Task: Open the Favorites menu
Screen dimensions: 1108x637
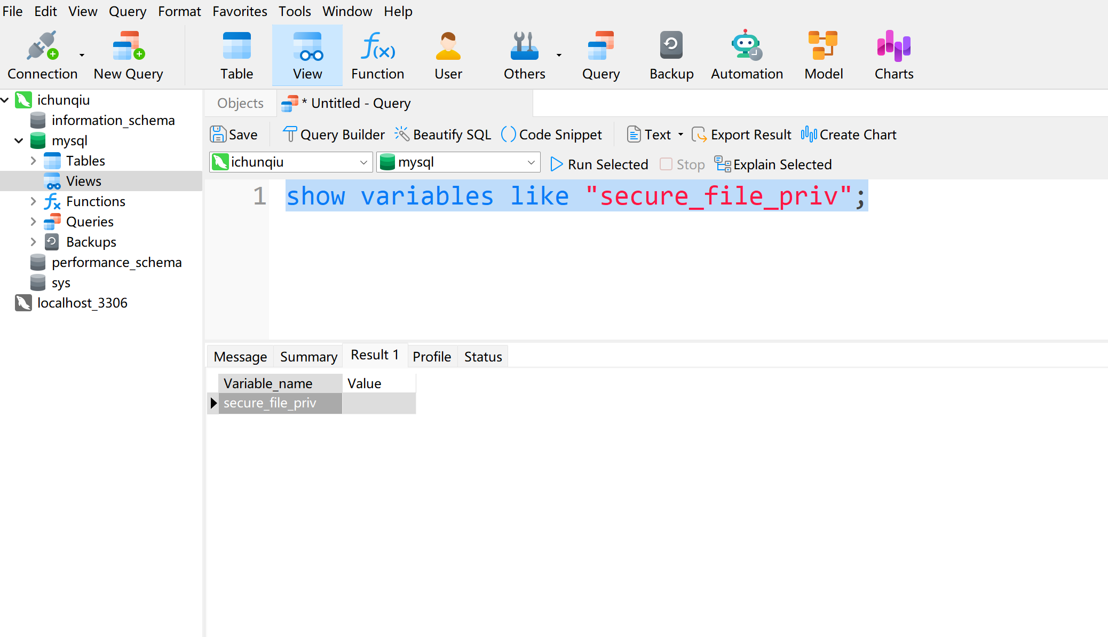Action: [x=240, y=11]
